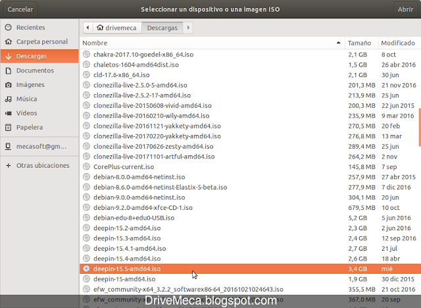Click the Vídeos film icon
Image resolution: width=421 pixels, height=308 pixels.
click(9, 113)
